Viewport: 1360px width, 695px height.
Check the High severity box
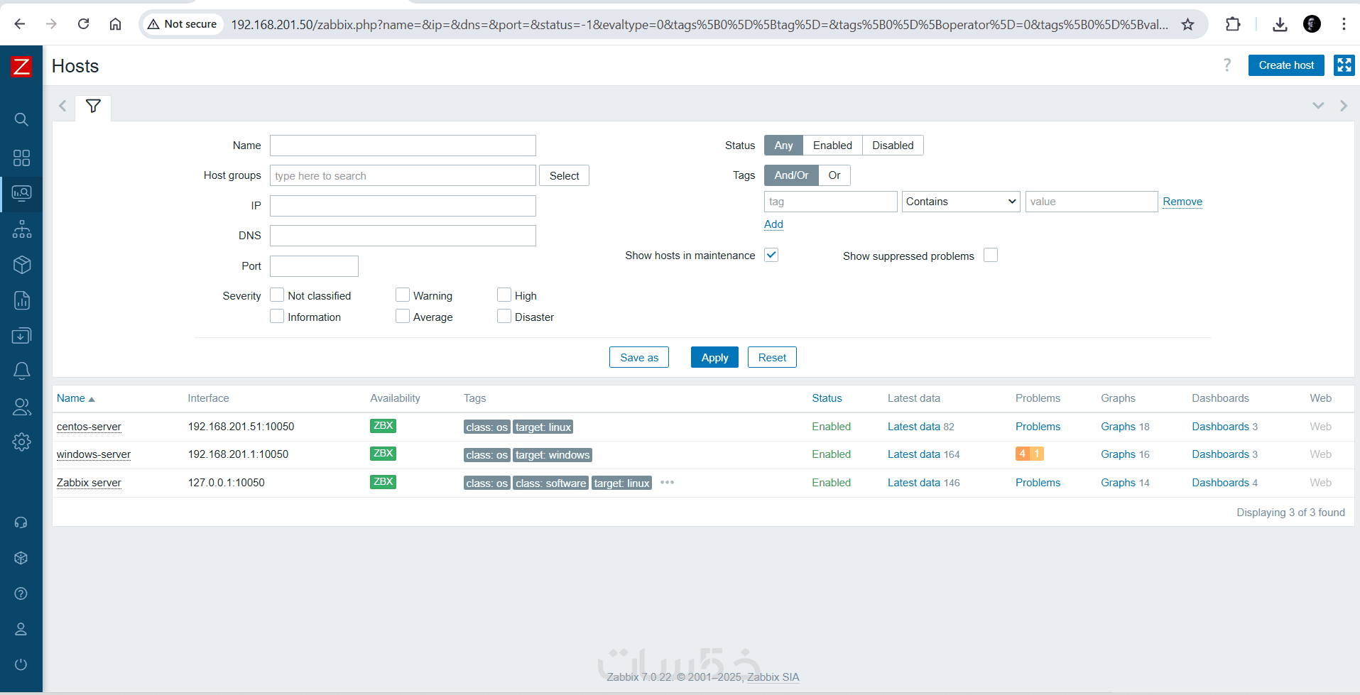[x=504, y=295]
